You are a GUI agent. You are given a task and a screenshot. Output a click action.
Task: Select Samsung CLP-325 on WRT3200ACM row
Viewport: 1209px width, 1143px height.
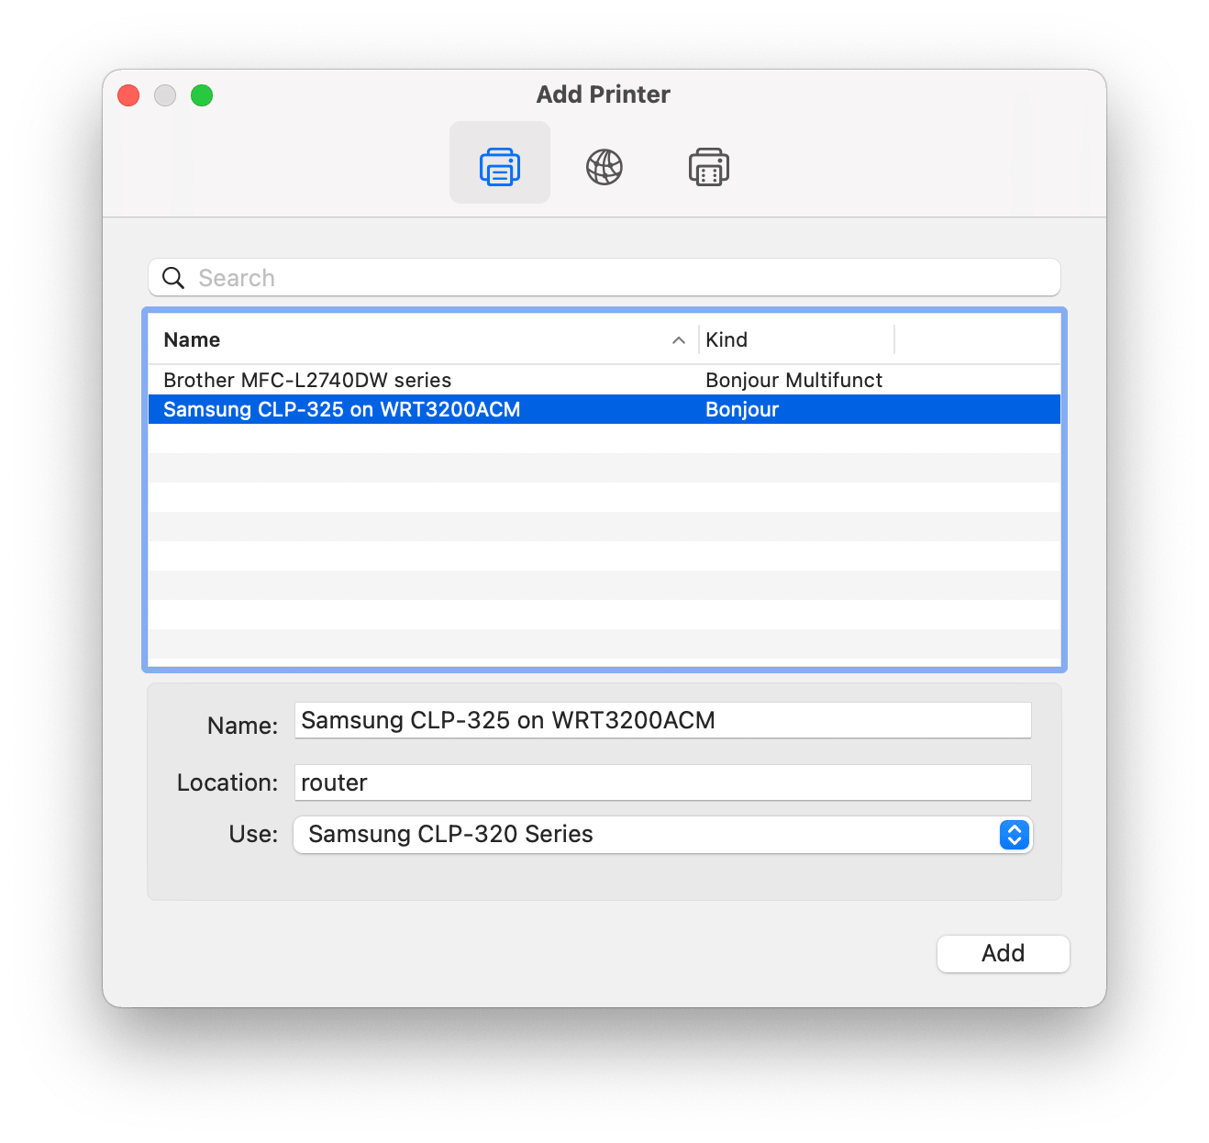coord(604,409)
